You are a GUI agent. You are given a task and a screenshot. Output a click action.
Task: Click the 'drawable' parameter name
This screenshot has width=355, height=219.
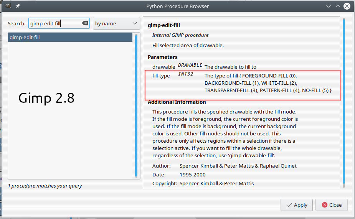point(164,67)
